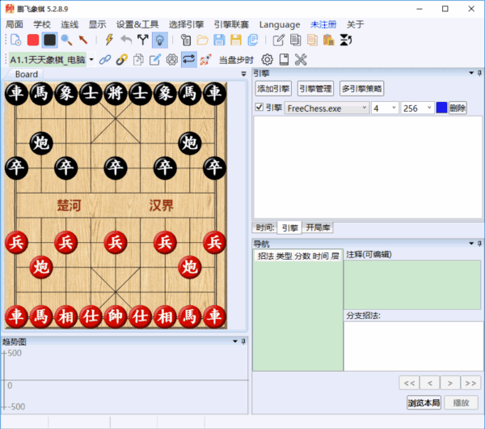Click the swap arrows flip board icon
The width and height of the screenshot is (485, 429).
tap(188, 59)
